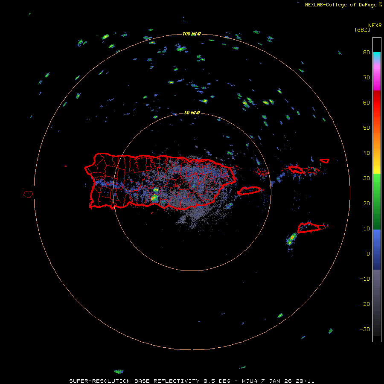Click the 20 value on the dBZ scale
This screenshot has height=384, width=384.
tap(367, 204)
